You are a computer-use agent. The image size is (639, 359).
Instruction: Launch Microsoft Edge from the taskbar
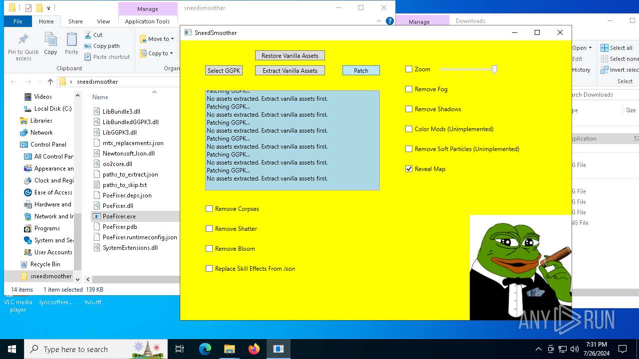tap(205, 349)
